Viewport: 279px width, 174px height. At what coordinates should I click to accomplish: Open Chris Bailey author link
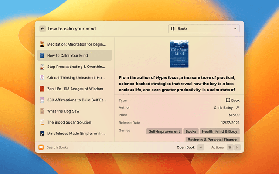click(226, 107)
